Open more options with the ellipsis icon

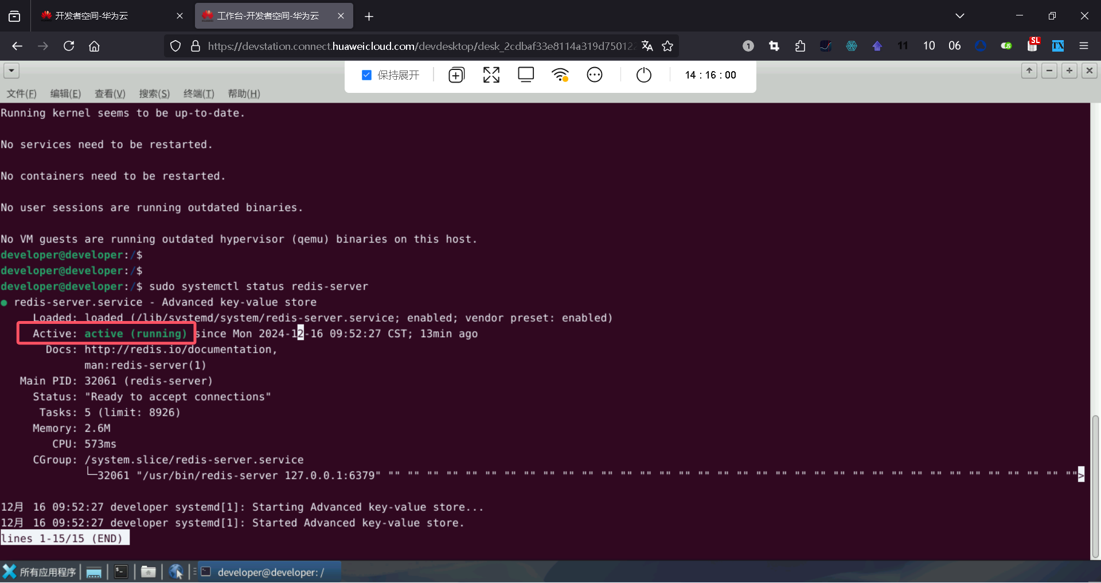595,75
